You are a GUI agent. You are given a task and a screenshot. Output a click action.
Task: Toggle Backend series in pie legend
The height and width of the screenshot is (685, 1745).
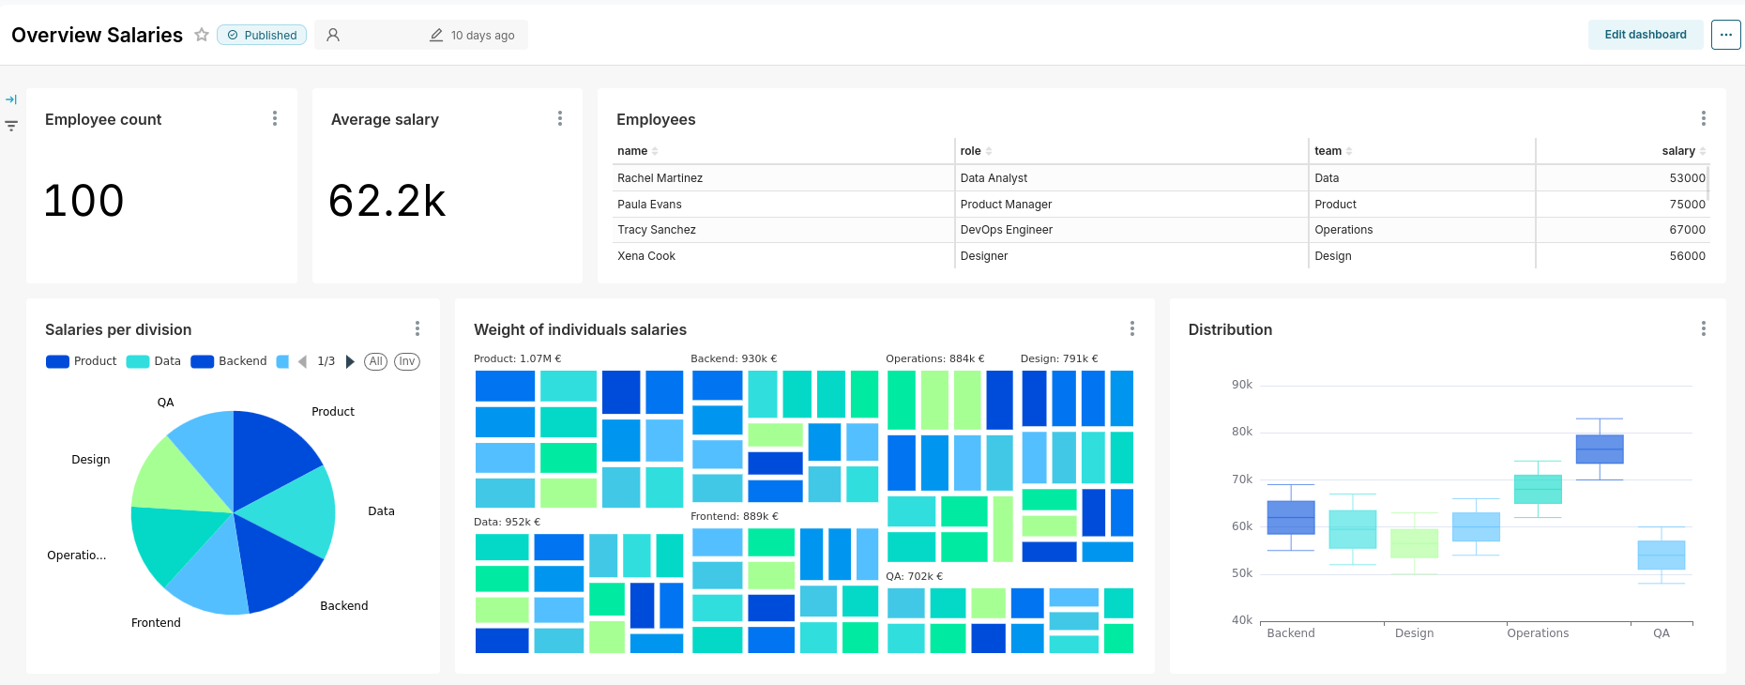point(229,361)
